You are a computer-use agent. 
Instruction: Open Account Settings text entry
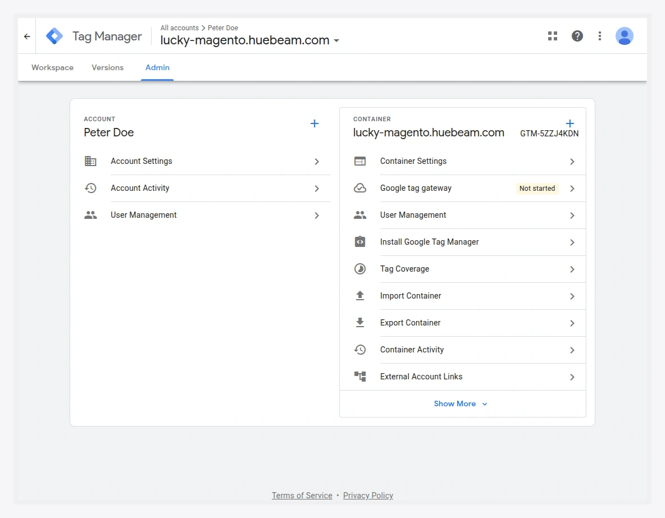(x=142, y=161)
